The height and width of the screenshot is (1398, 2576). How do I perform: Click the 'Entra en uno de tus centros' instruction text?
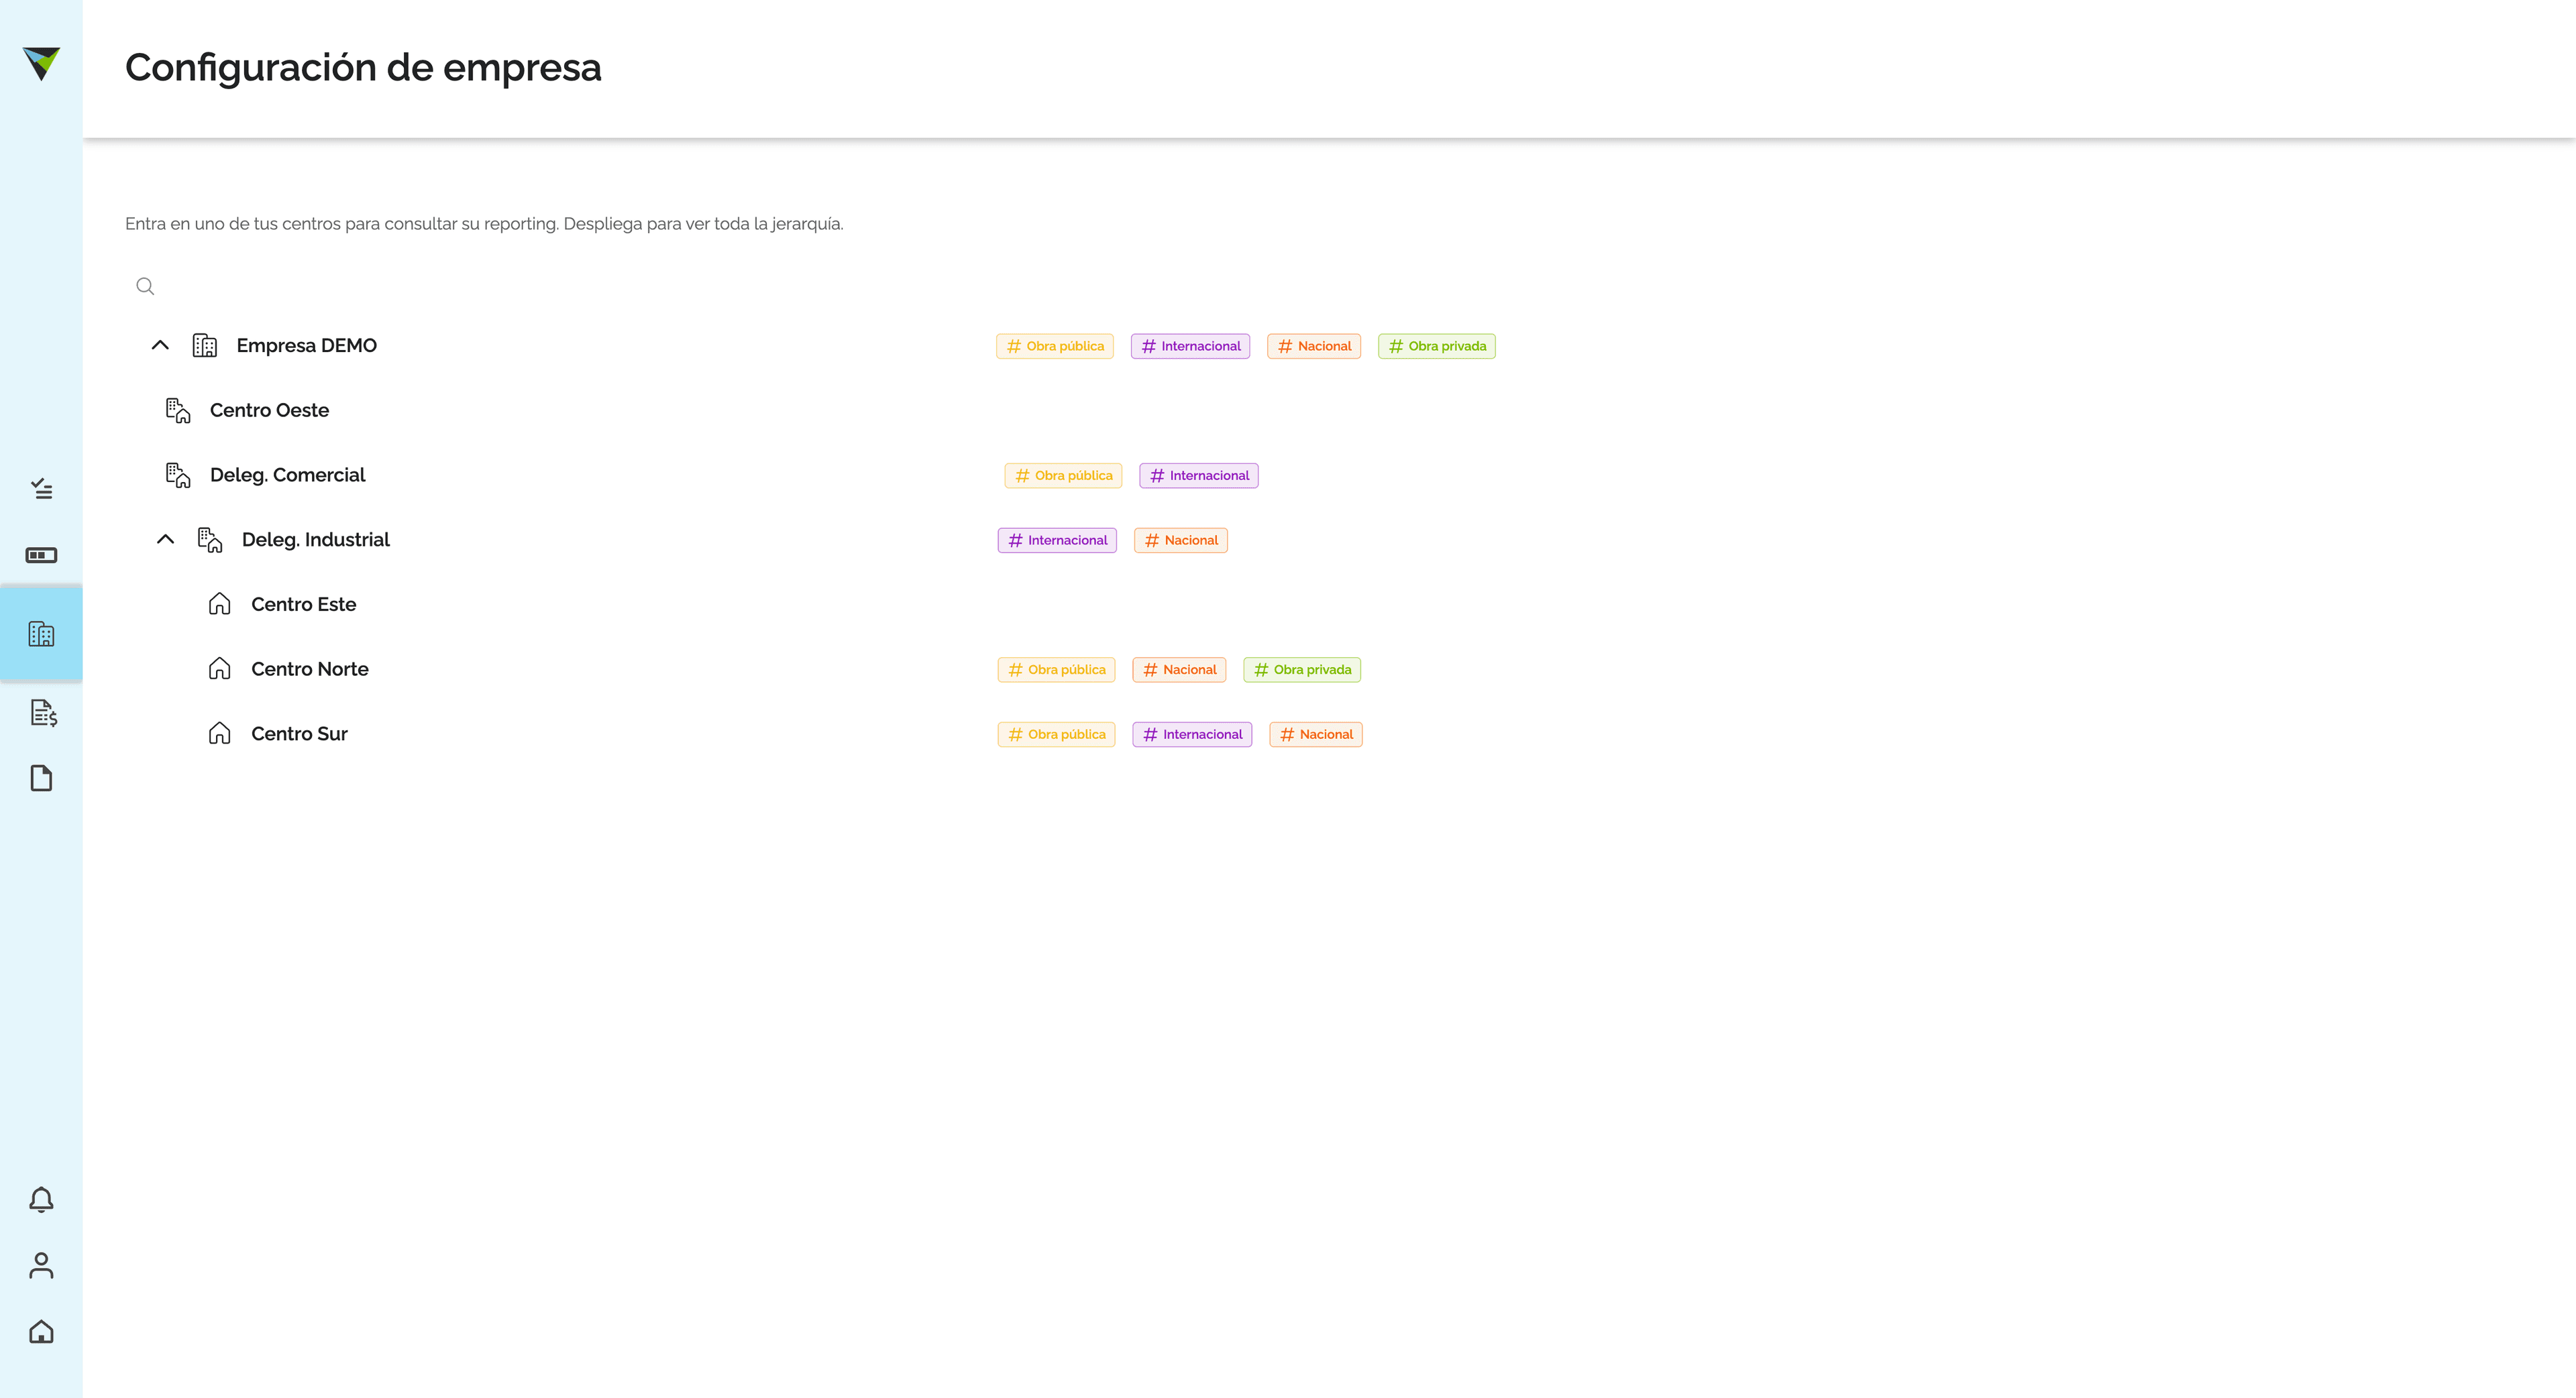pyautogui.click(x=484, y=224)
